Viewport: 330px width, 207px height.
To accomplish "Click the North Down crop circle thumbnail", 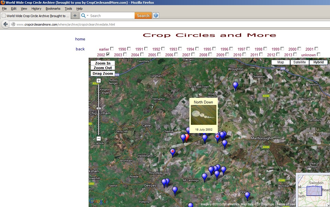I will [x=204, y=115].
